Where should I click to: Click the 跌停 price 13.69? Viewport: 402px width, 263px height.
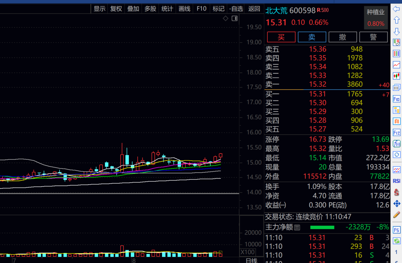click(x=381, y=139)
